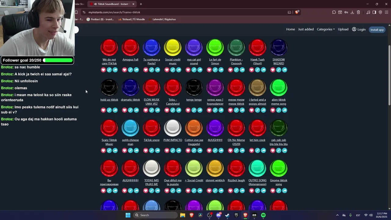Click the bookmark icon left of address bar
Viewport: 391px width, 220px height.
pyautogui.click(x=76, y=12)
